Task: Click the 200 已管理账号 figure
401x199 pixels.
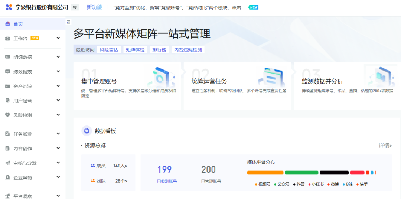Action: coord(208,170)
